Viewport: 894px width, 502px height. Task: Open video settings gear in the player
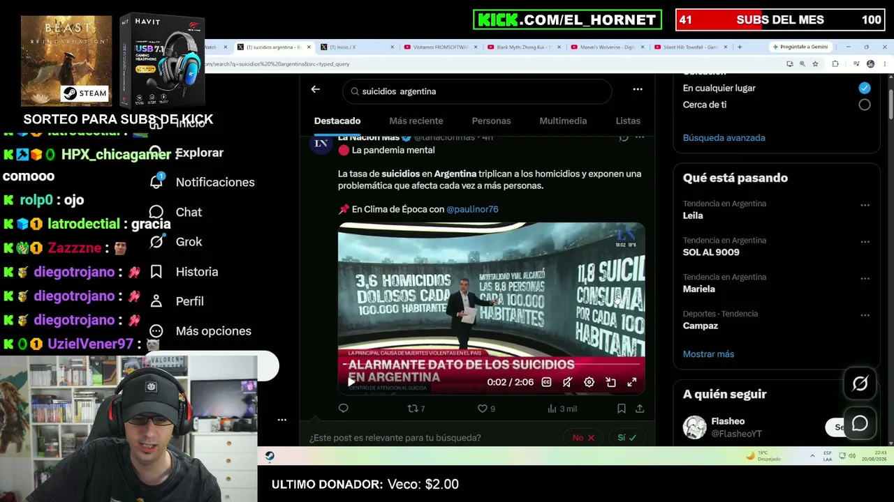[589, 382]
